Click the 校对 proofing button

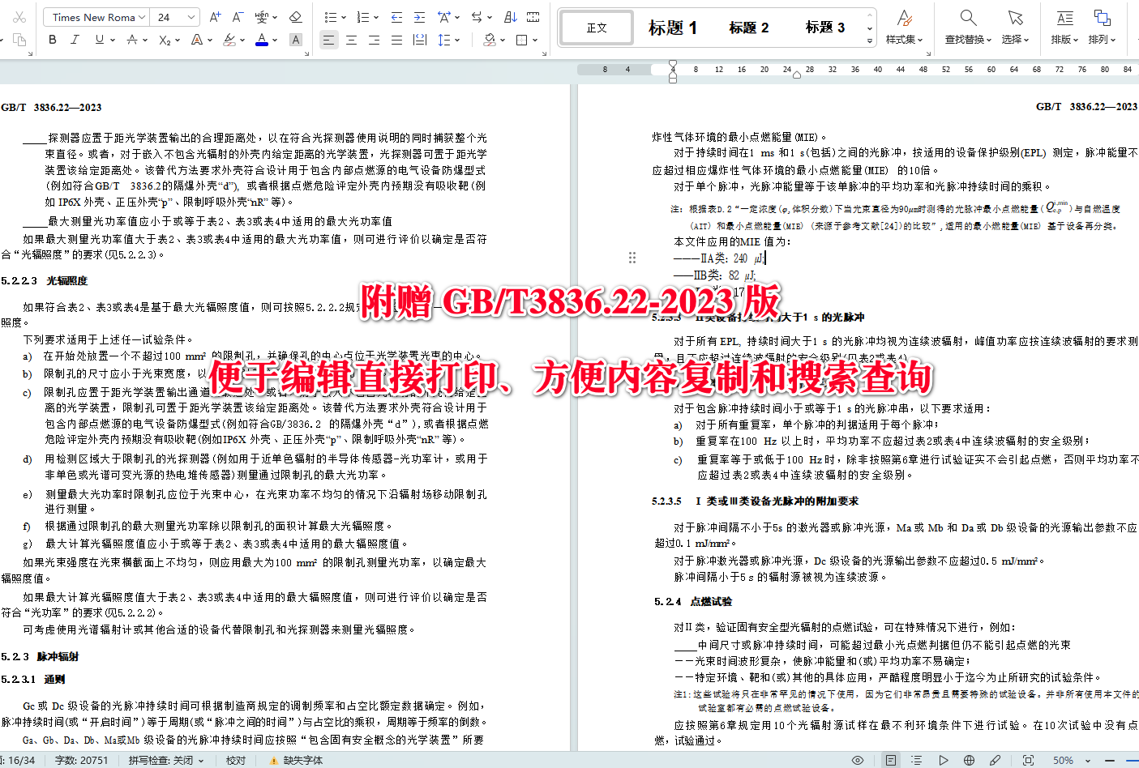(x=236, y=760)
